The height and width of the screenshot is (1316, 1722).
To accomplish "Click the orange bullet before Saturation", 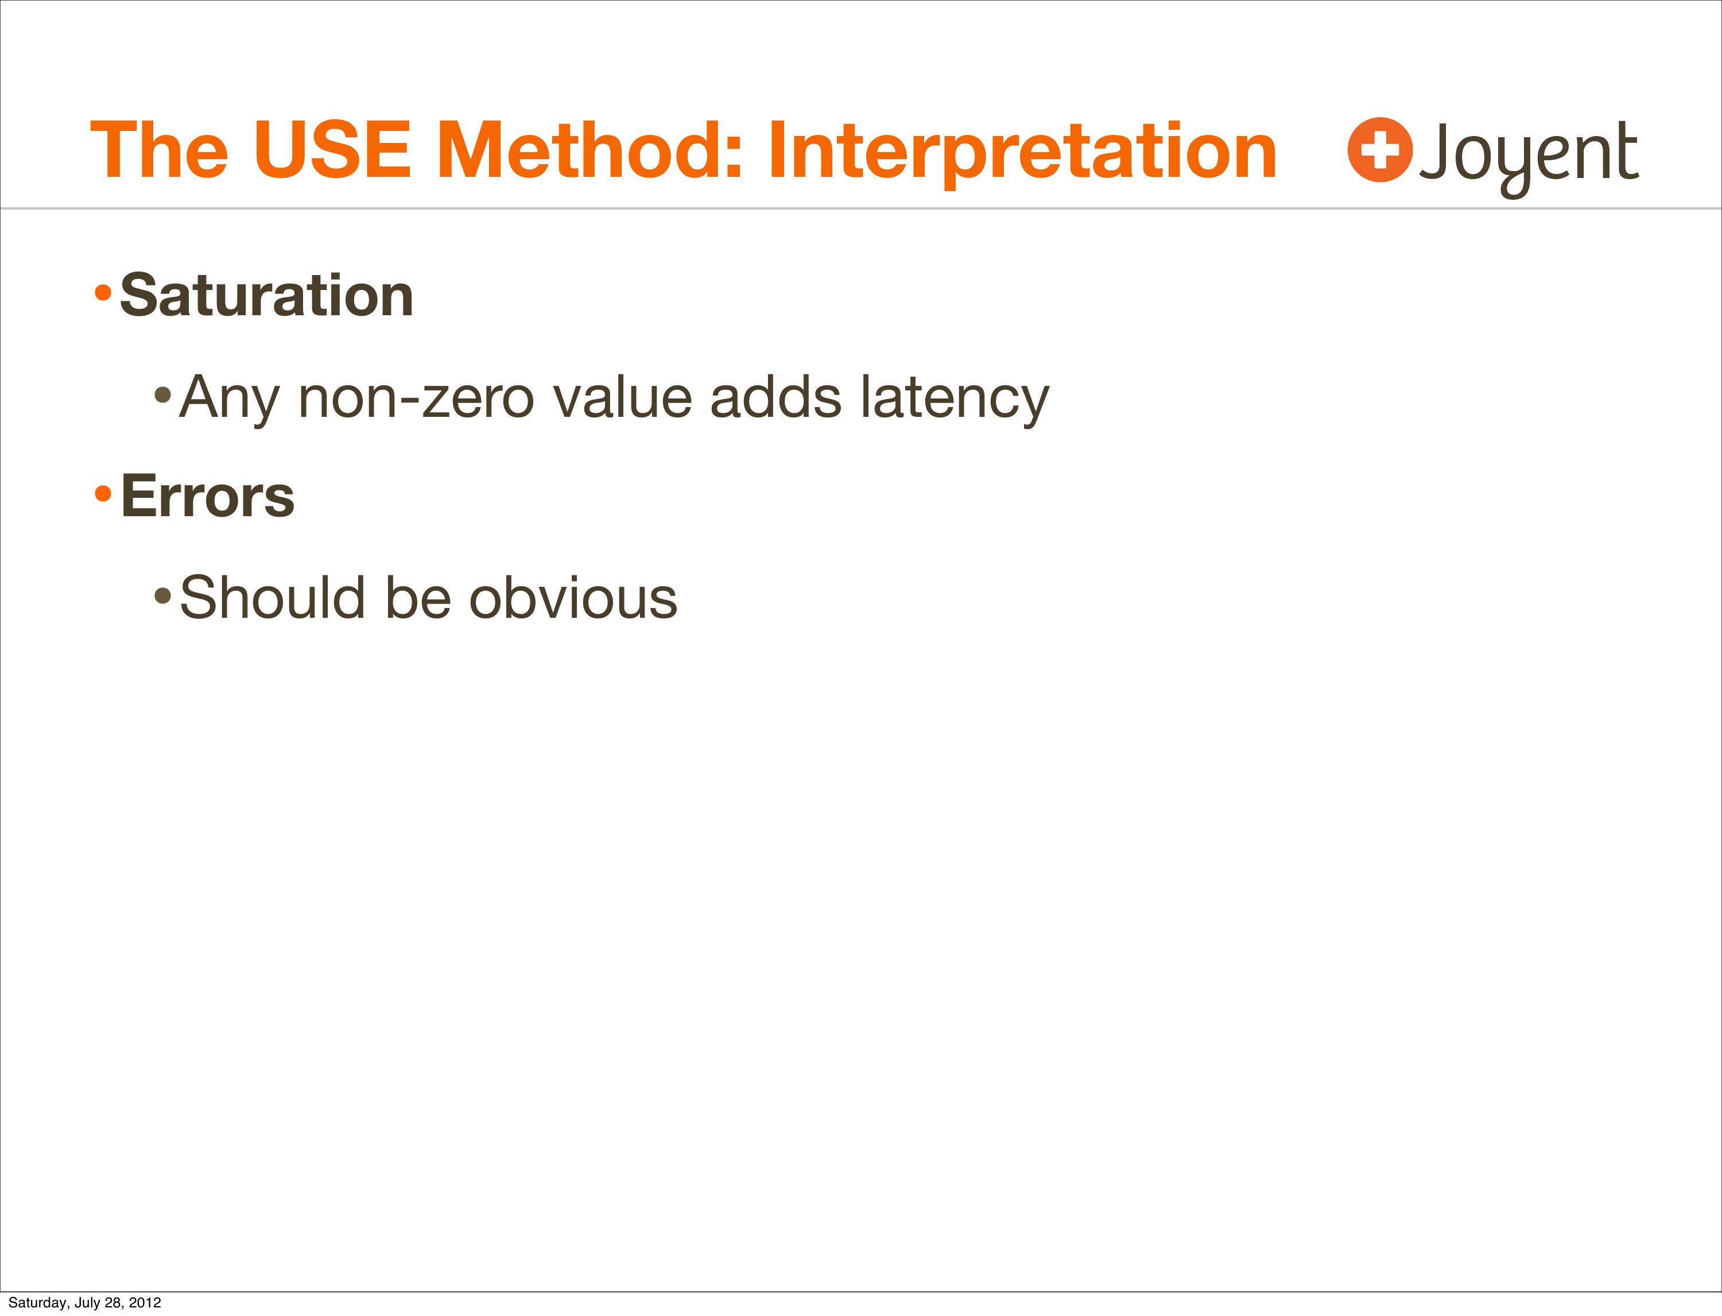I will coord(103,294).
